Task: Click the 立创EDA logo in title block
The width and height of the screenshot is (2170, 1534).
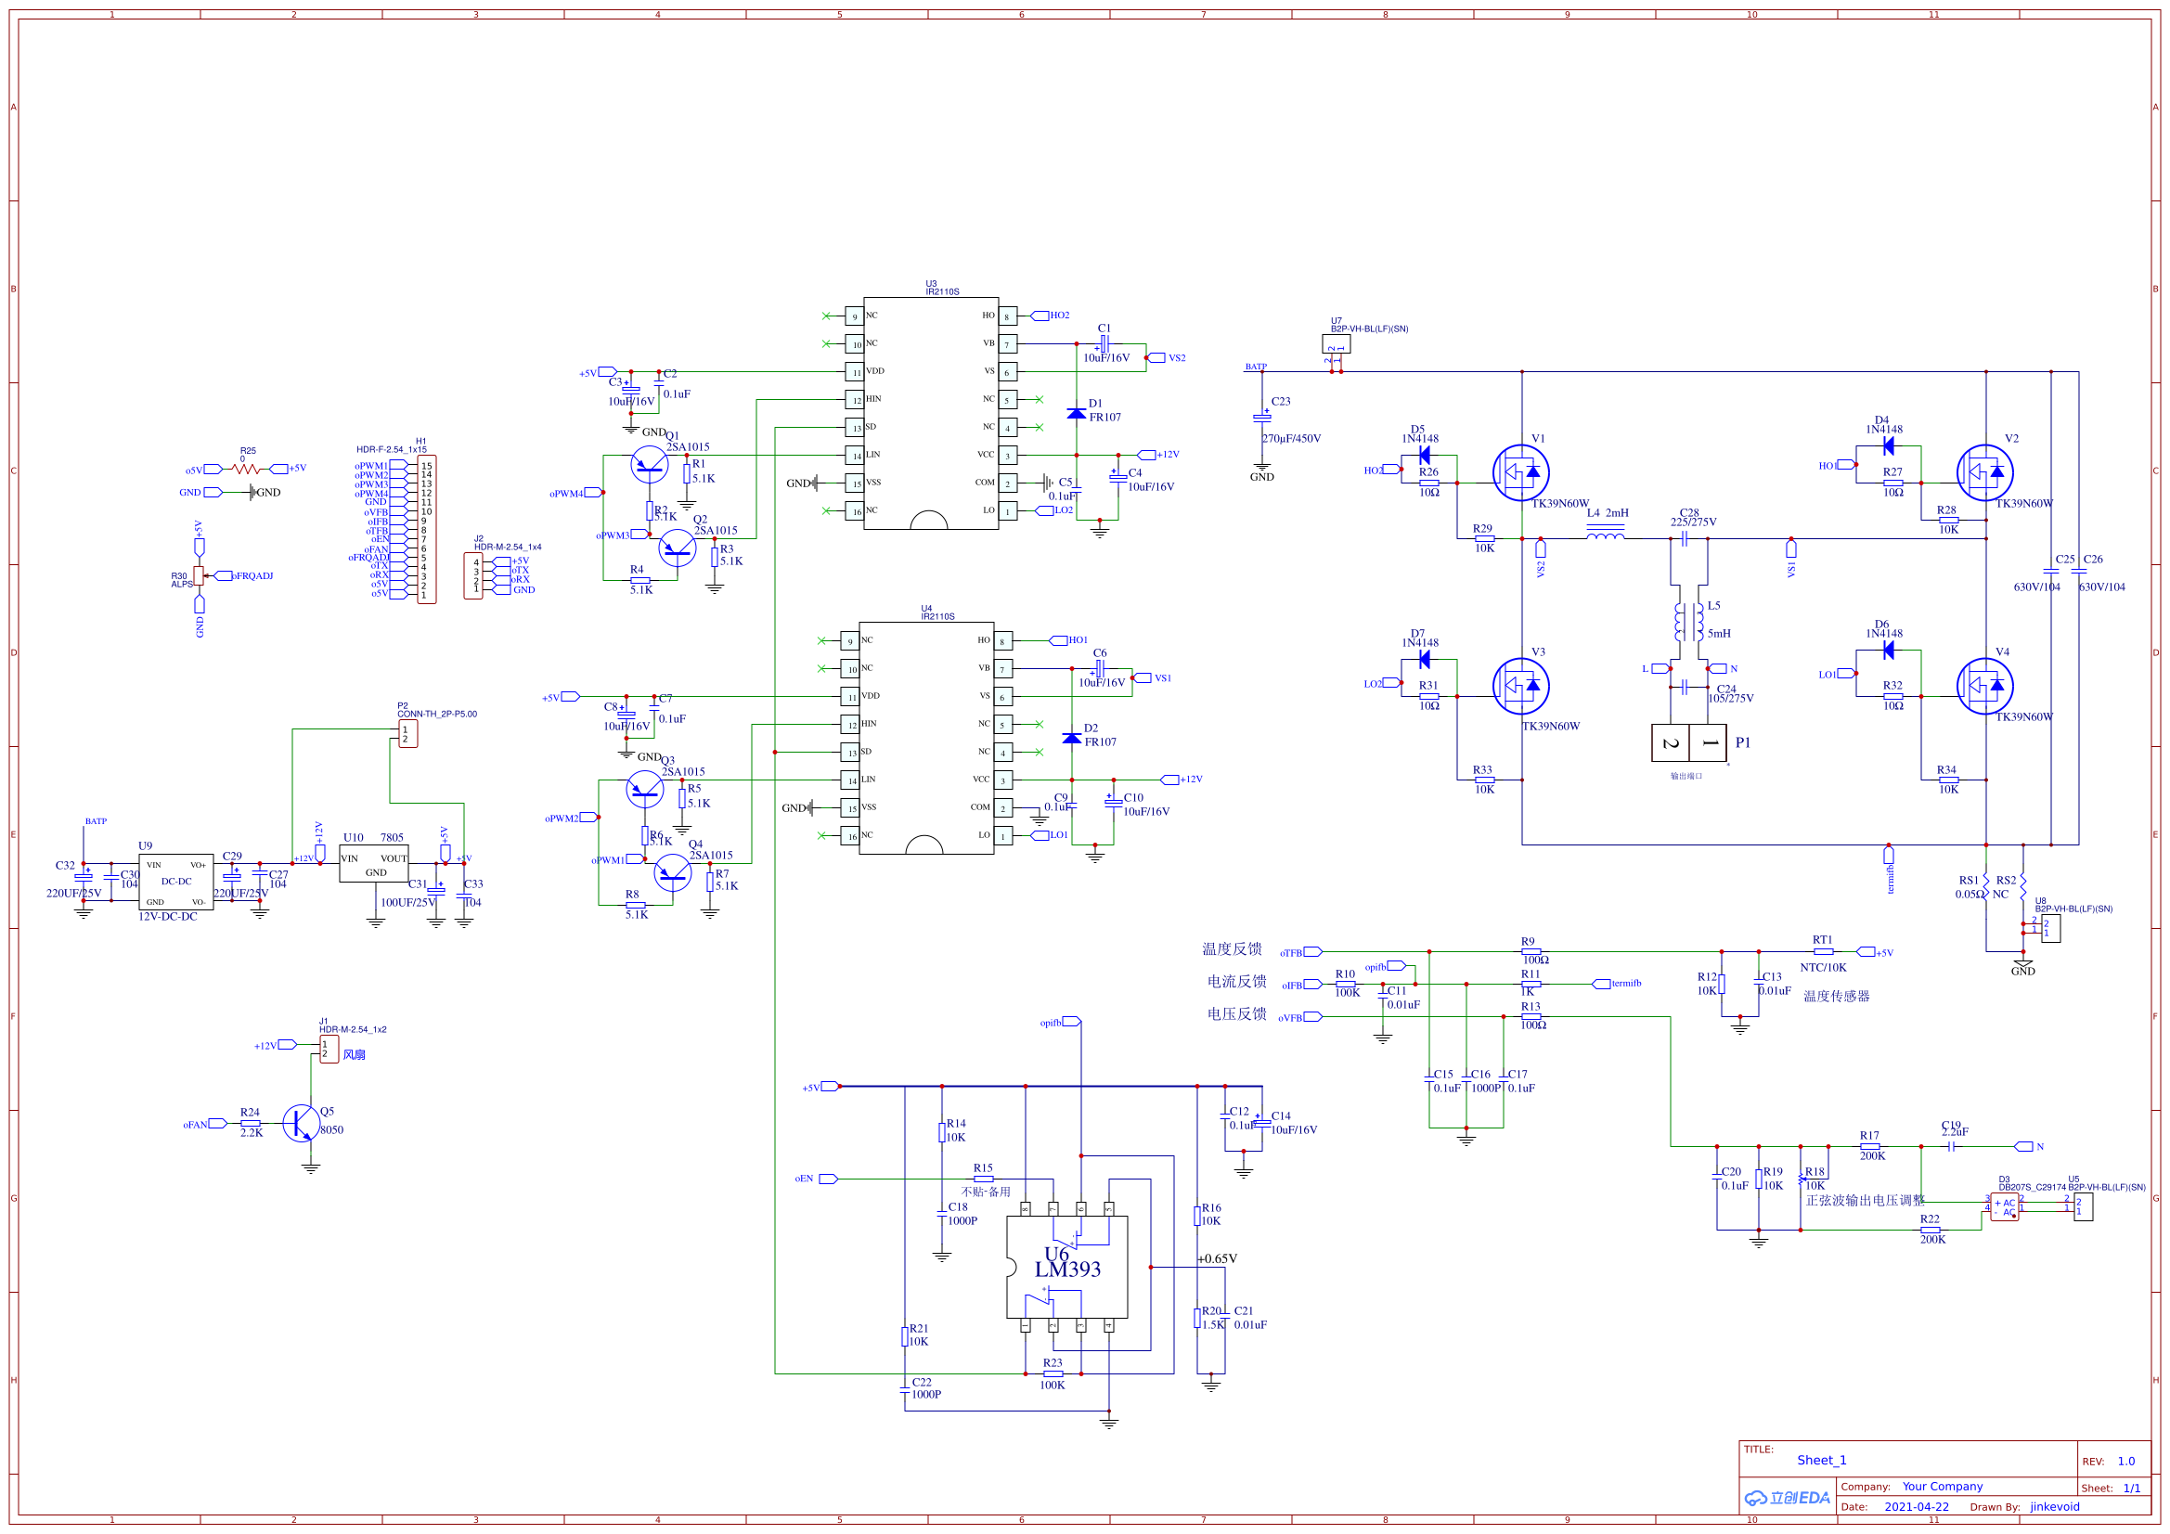Action: (x=1789, y=1496)
